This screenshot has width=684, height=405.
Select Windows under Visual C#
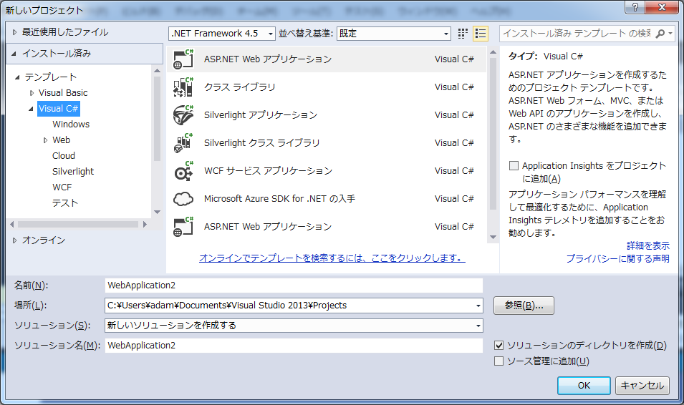coord(71,125)
